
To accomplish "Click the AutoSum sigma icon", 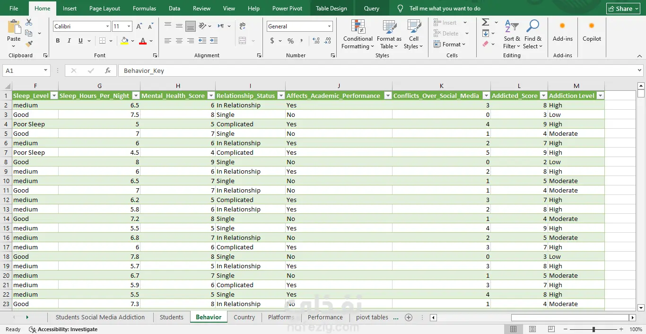I will pos(486,22).
